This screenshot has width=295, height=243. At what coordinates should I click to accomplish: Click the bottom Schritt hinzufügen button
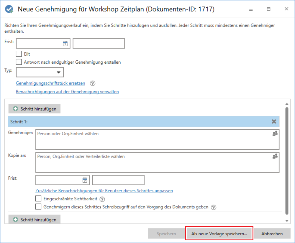tap(35, 219)
